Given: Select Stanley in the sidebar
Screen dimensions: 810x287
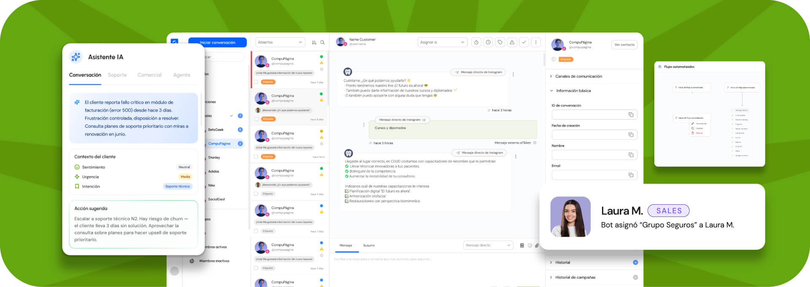Looking at the screenshot, I should pyautogui.click(x=214, y=157).
